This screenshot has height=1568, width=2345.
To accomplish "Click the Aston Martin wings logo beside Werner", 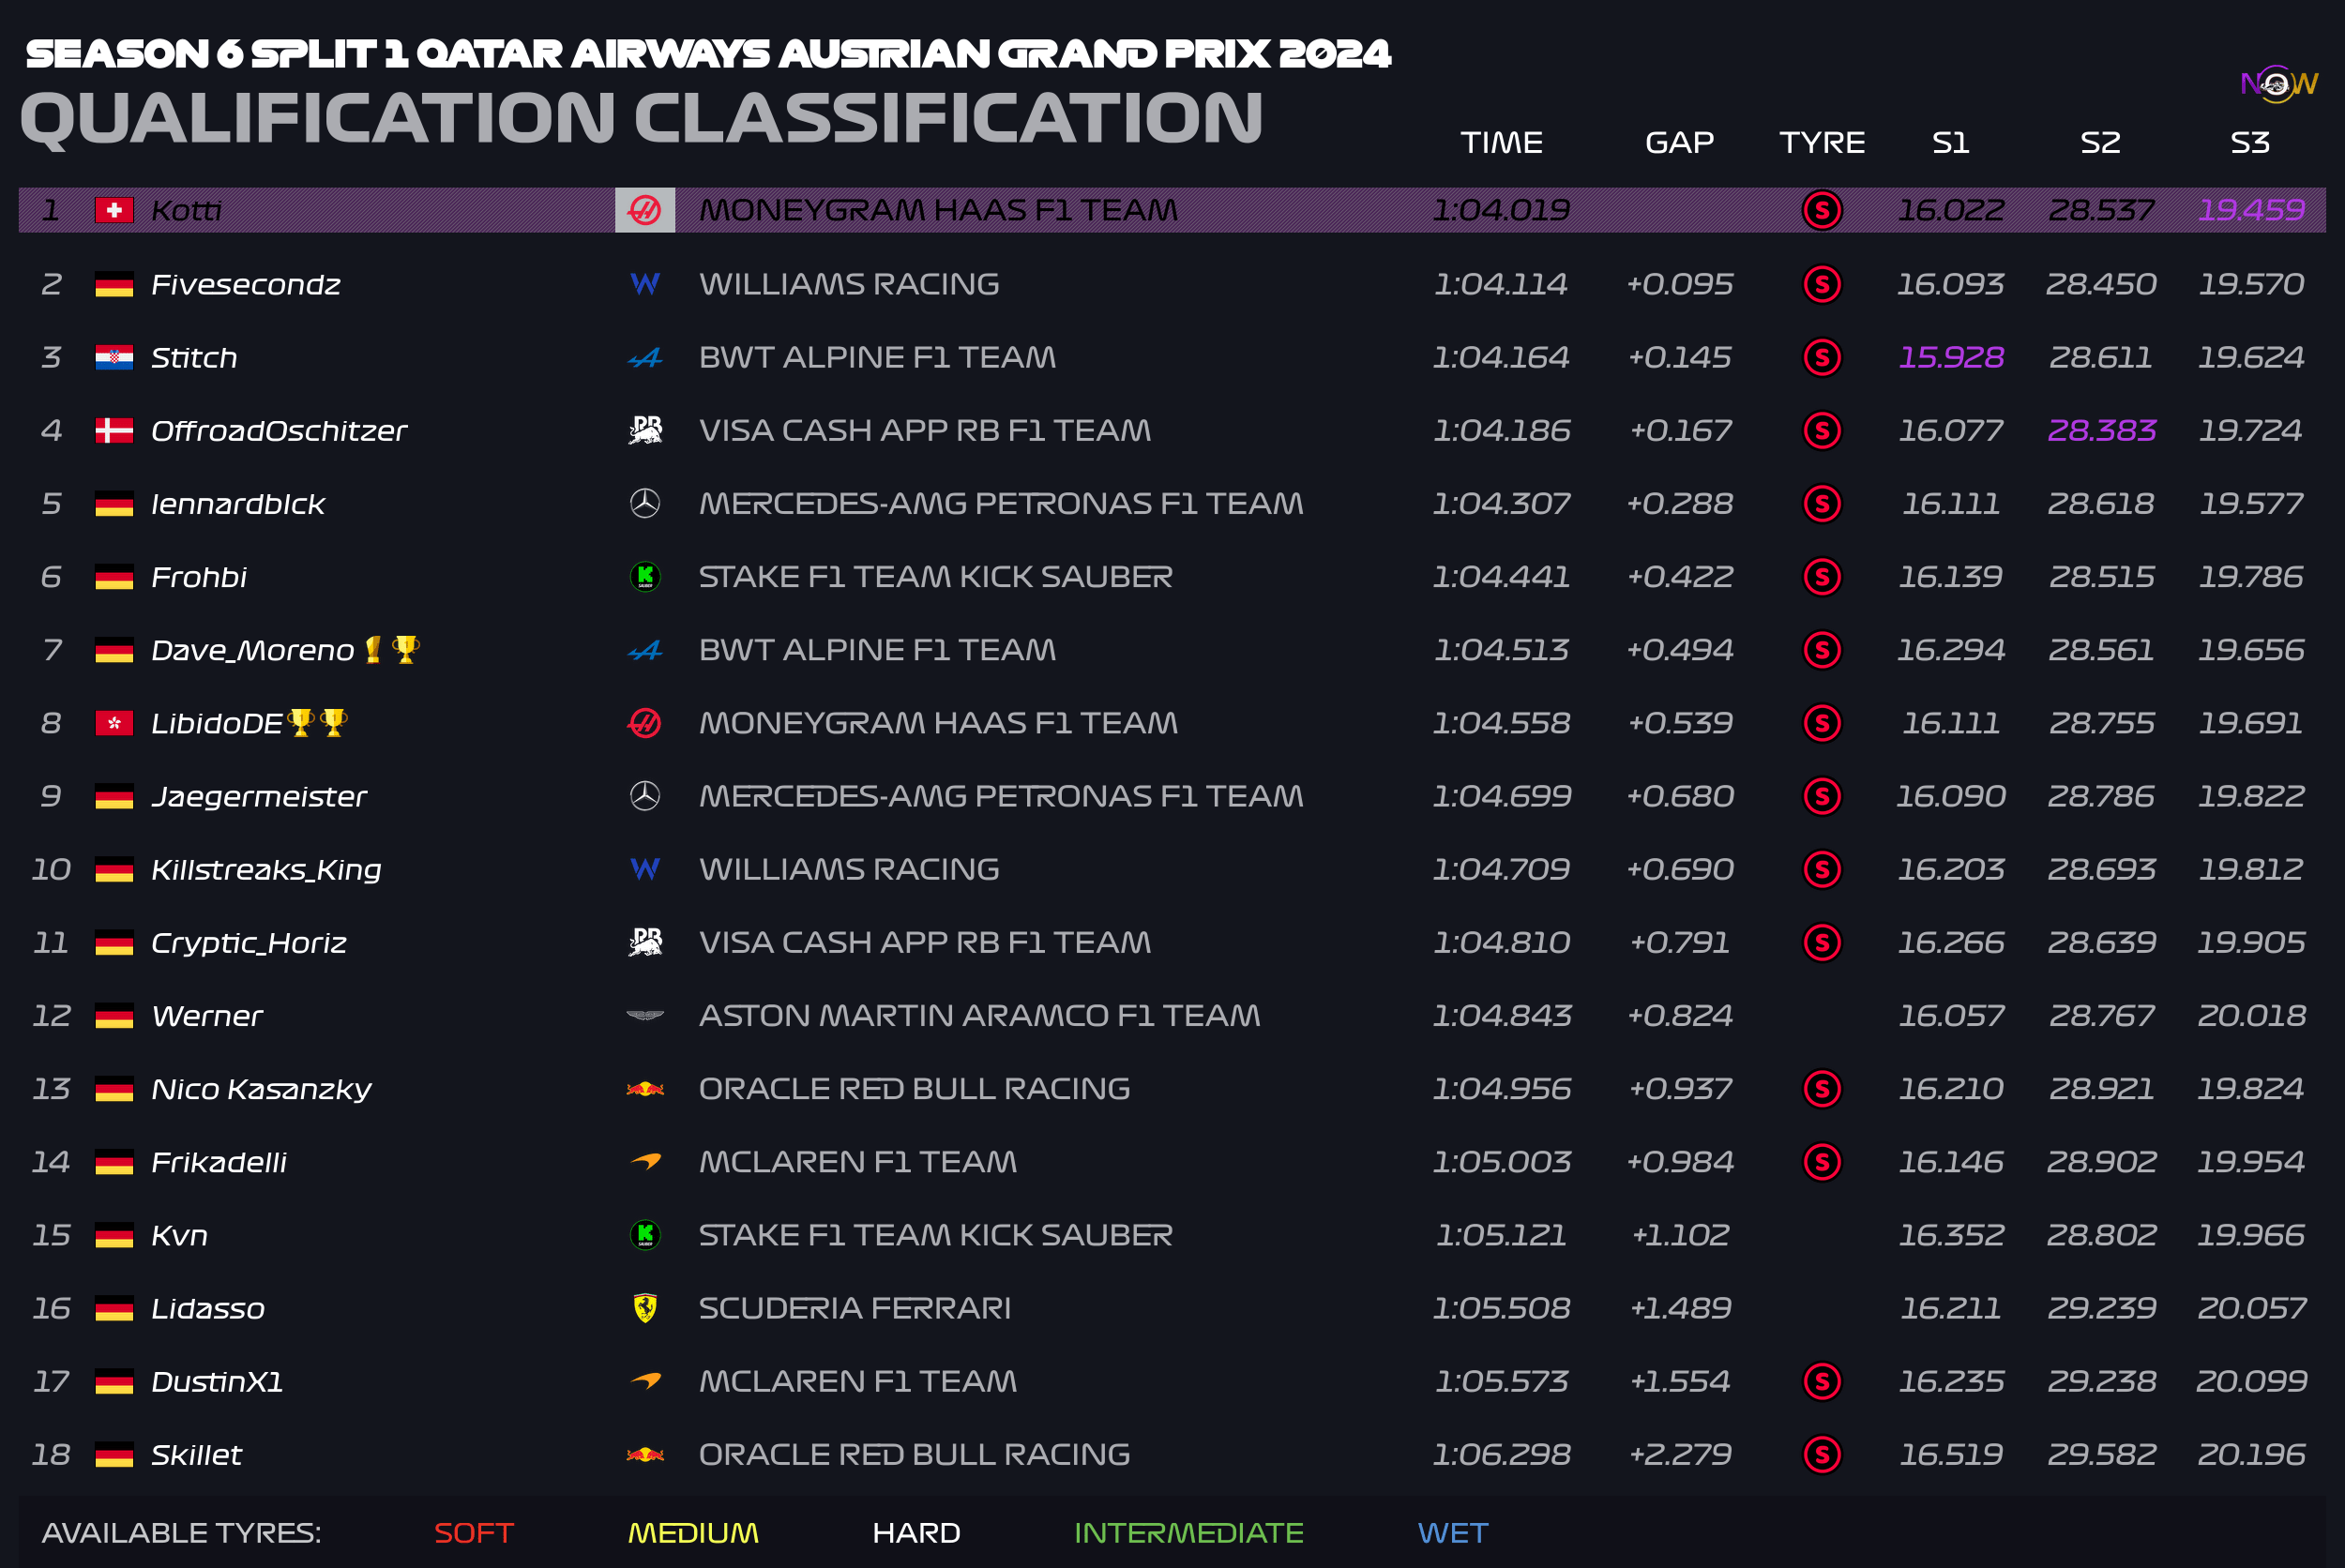I will [x=645, y=1015].
